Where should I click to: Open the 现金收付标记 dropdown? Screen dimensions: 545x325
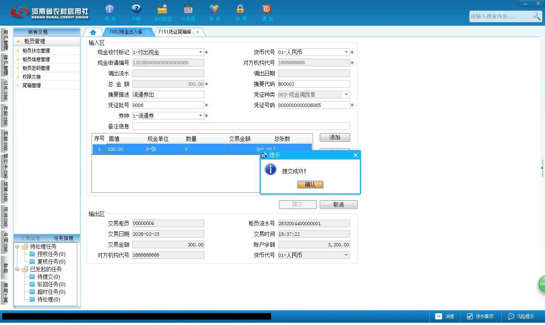(201, 52)
